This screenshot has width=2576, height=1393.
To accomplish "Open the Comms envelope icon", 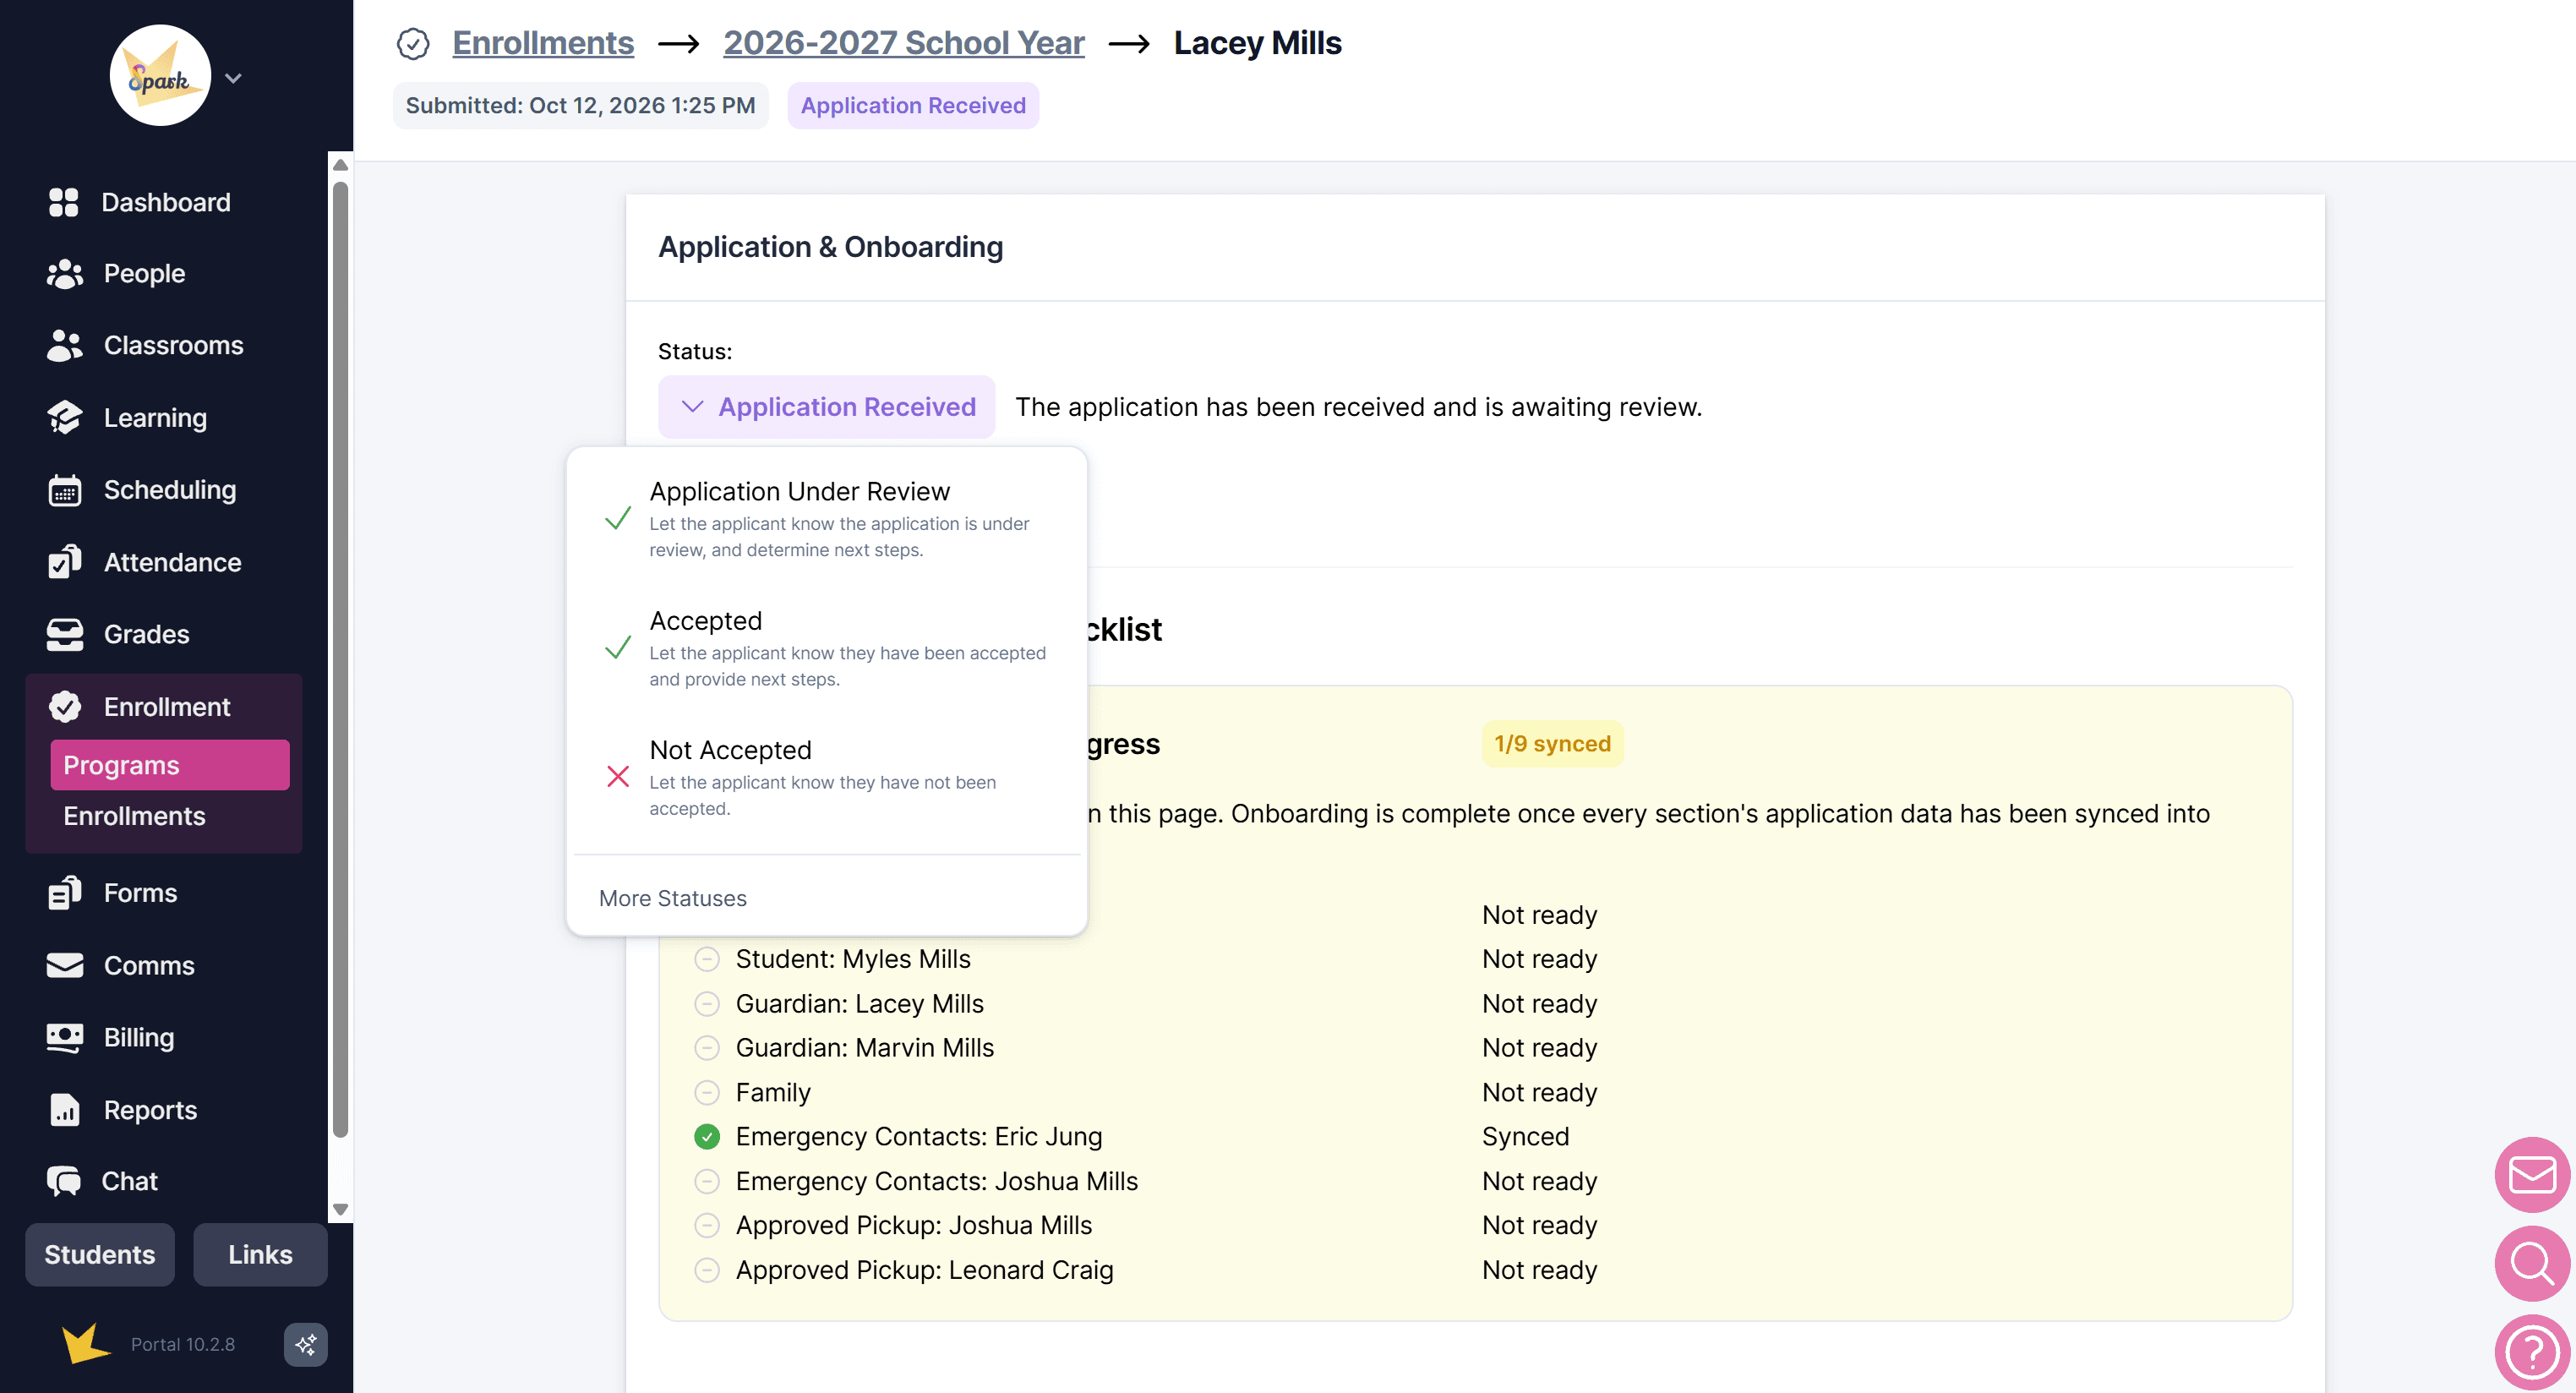I will click(65, 965).
